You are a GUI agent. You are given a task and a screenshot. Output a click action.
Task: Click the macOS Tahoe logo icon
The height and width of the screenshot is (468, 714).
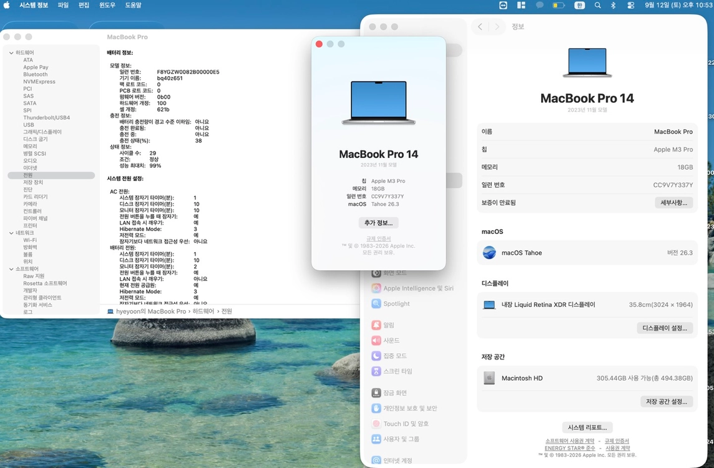pyautogui.click(x=489, y=253)
